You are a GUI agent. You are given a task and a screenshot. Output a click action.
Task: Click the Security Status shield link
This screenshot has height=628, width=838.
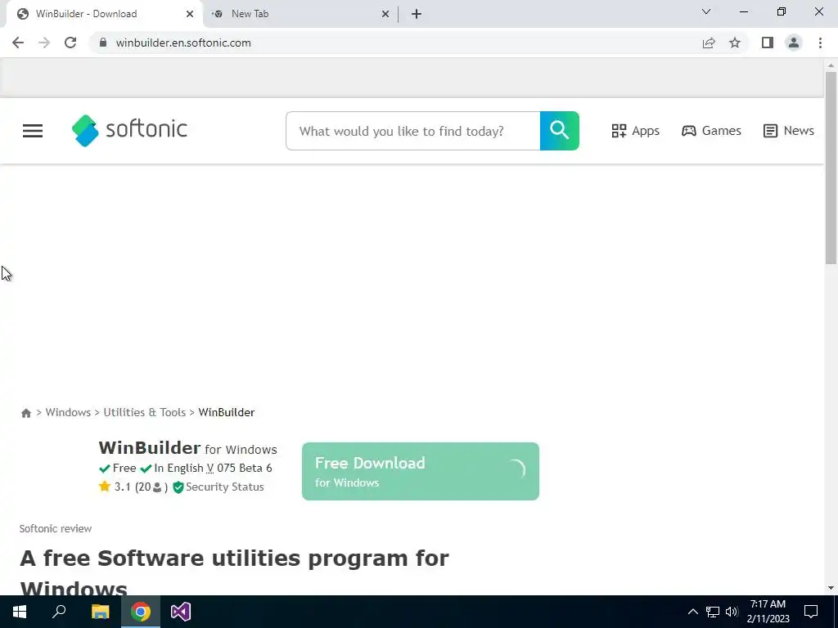click(219, 487)
